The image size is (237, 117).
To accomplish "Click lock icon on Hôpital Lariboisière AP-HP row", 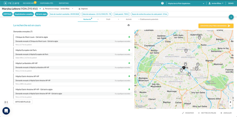I will [129, 63].
